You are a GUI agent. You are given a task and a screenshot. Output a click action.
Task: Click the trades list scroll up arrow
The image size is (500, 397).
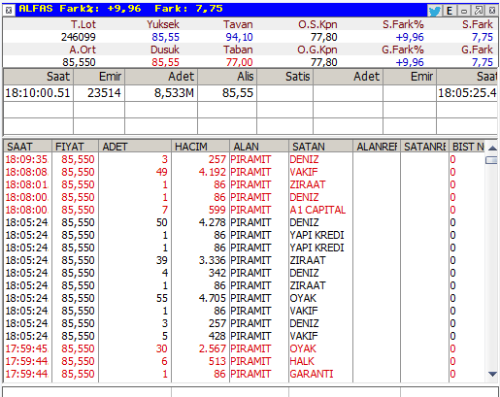click(492, 149)
